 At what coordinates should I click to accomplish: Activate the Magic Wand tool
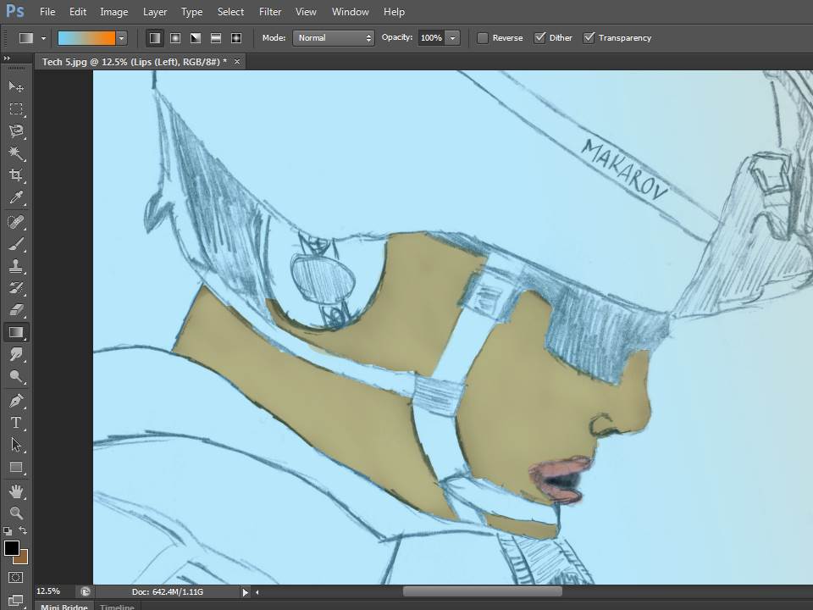[x=16, y=153]
